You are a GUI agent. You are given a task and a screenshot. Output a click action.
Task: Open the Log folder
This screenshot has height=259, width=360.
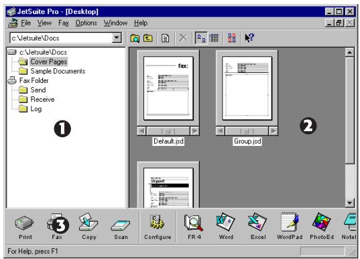coord(36,109)
